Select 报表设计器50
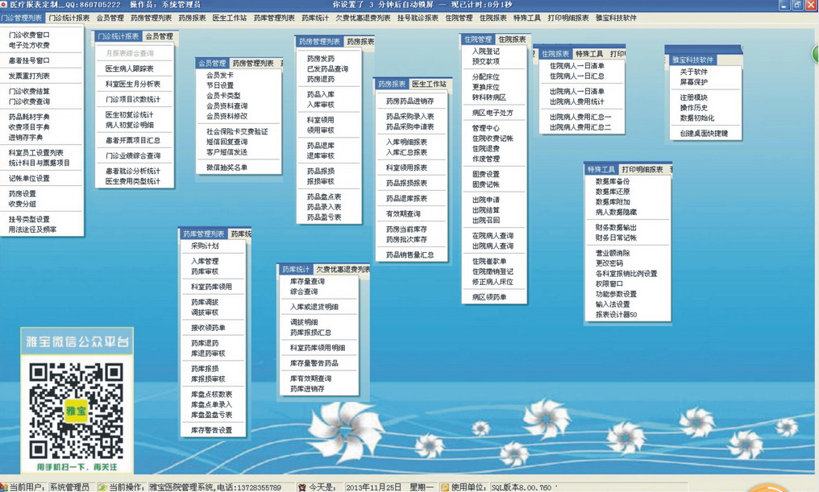 point(617,315)
